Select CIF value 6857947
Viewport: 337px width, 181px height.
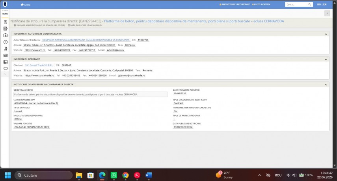tap(66, 65)
